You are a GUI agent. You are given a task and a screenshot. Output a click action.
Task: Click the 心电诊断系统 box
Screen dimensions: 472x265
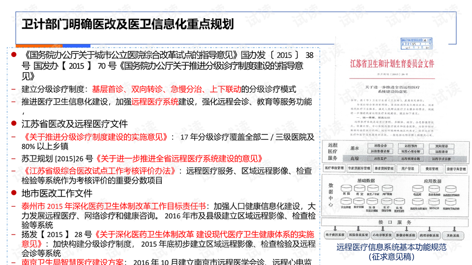383,235
